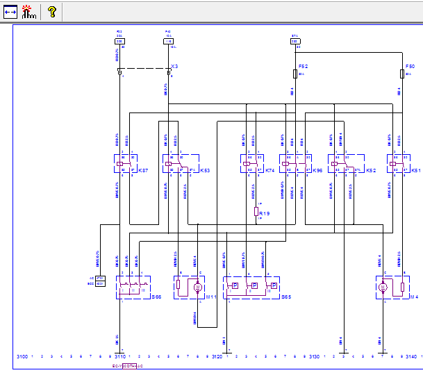Select relay K52 in the diagram
Screen dimensions: 423x375
point(346,163)
